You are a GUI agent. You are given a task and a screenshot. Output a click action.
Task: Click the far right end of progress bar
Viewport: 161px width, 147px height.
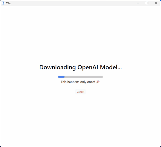(x=102, y=77)
